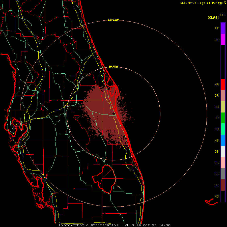Click the HR legend label
Screen dimensions: 227x227
pos(216,118)
